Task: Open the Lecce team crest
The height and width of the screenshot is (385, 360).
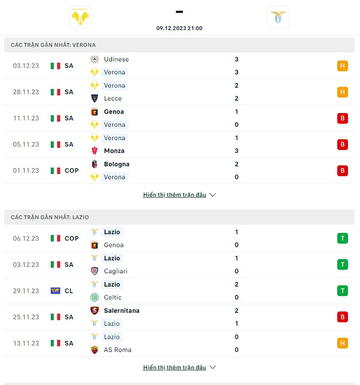Action: click(94, 98)
